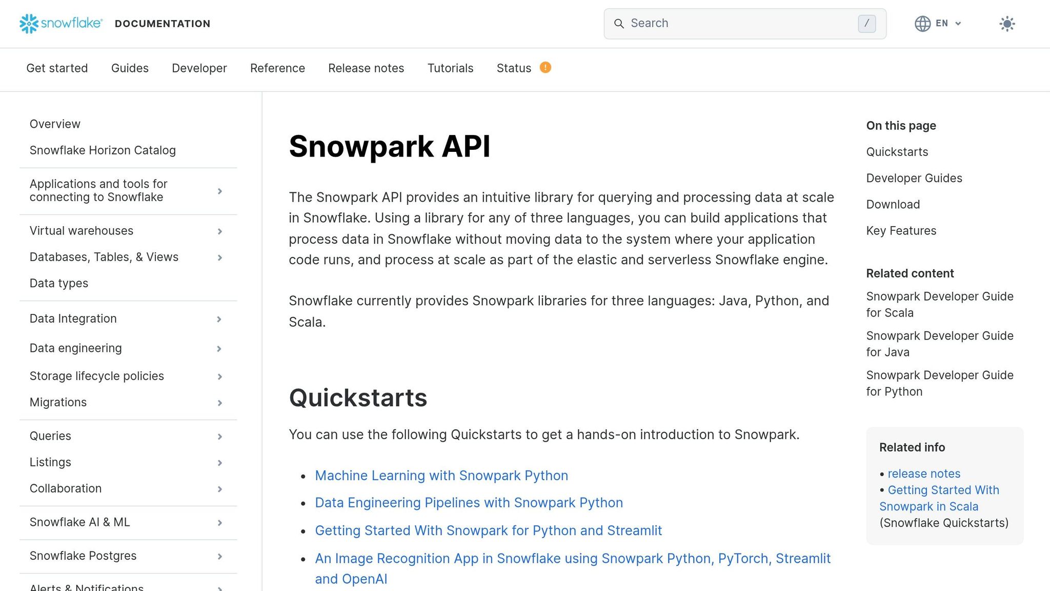Expand the Snowflake AI & ML chevron
1050x591 pixels.
pos(219,523)
